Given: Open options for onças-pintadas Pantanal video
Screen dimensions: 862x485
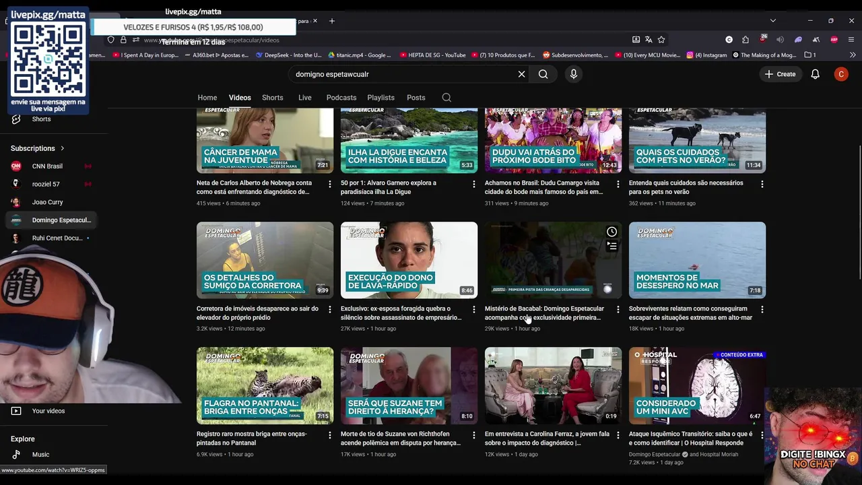Looking at the screenshot, I should pyautogui.click(x=329, y=435).
